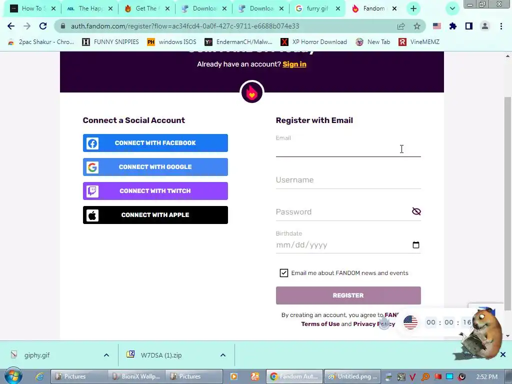Image resolution: width=512 pixels, height=384 pixels.
Task: Reload the page with the refresh icon
Action: pos(43,26)
